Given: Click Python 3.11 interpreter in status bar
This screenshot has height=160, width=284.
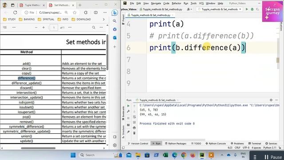Looking at the screenshot, I should [270, 148].
